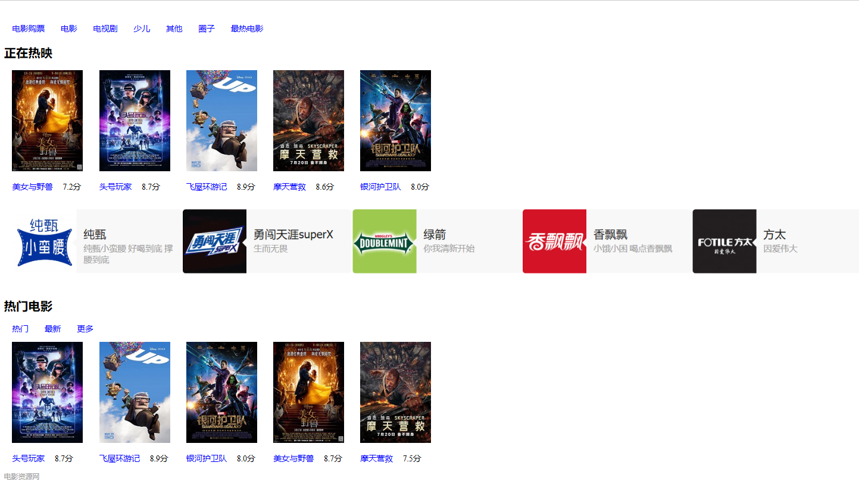Screen dimensions: 859x500
Task: Click 美女与野兽 title link rated 8.7分
Action: click(x=293, y=458)
